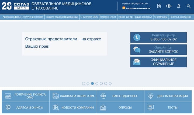Click the document icon in the header
This screenshot has height=115, width=194.
pos(159,6)
